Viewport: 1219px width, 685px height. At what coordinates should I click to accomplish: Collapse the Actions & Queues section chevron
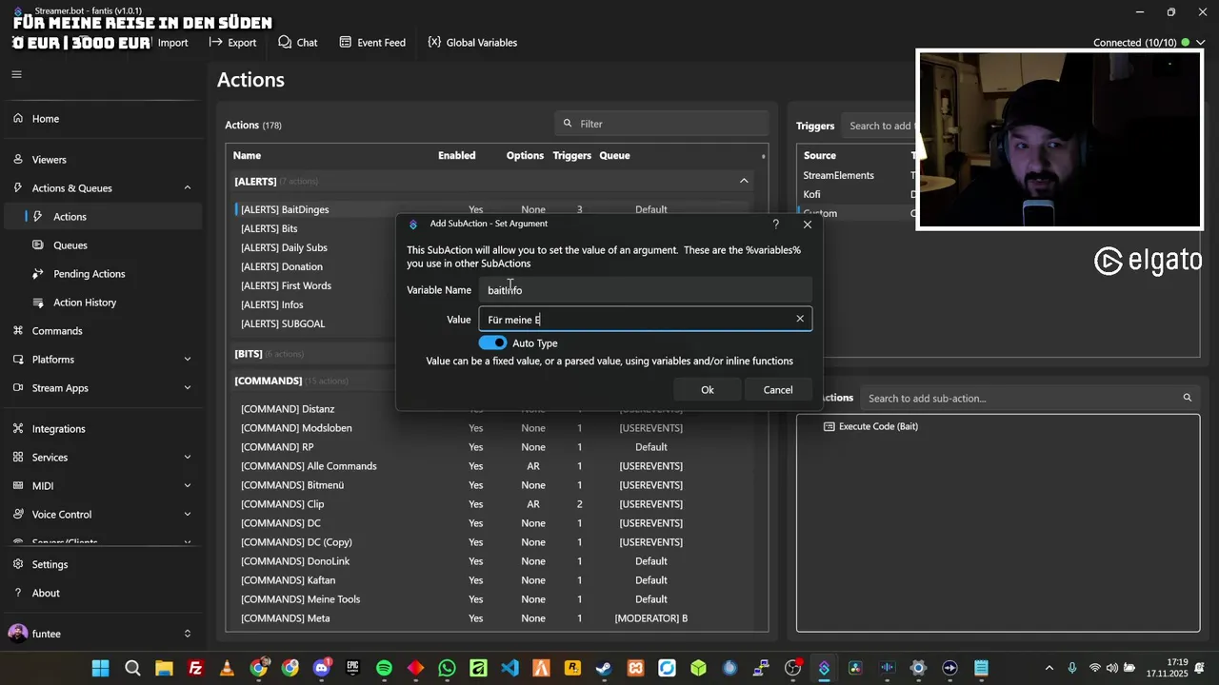point(188,188)
